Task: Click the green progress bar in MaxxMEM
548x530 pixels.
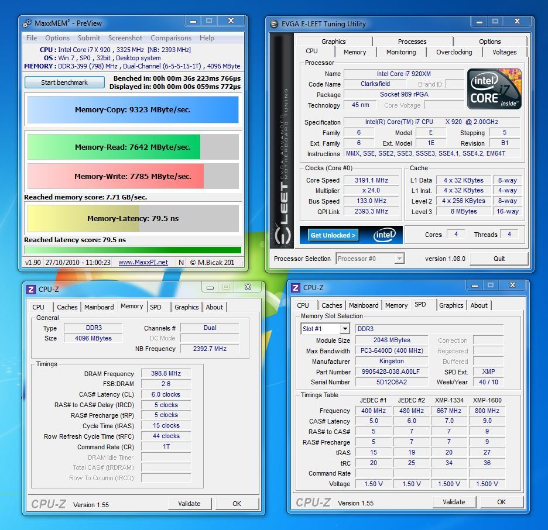Action: pyautogui.click(x=133, y=250)
